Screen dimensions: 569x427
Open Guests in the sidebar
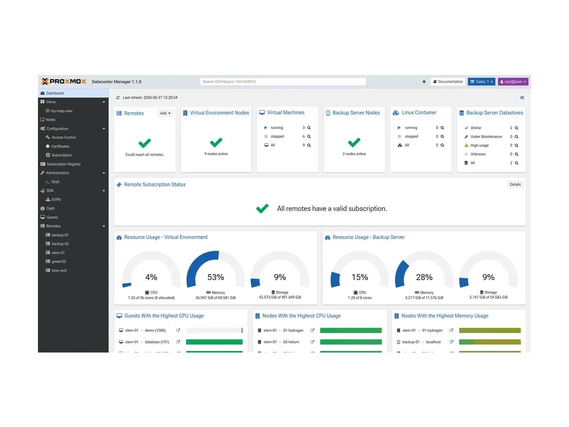point(73,217)
